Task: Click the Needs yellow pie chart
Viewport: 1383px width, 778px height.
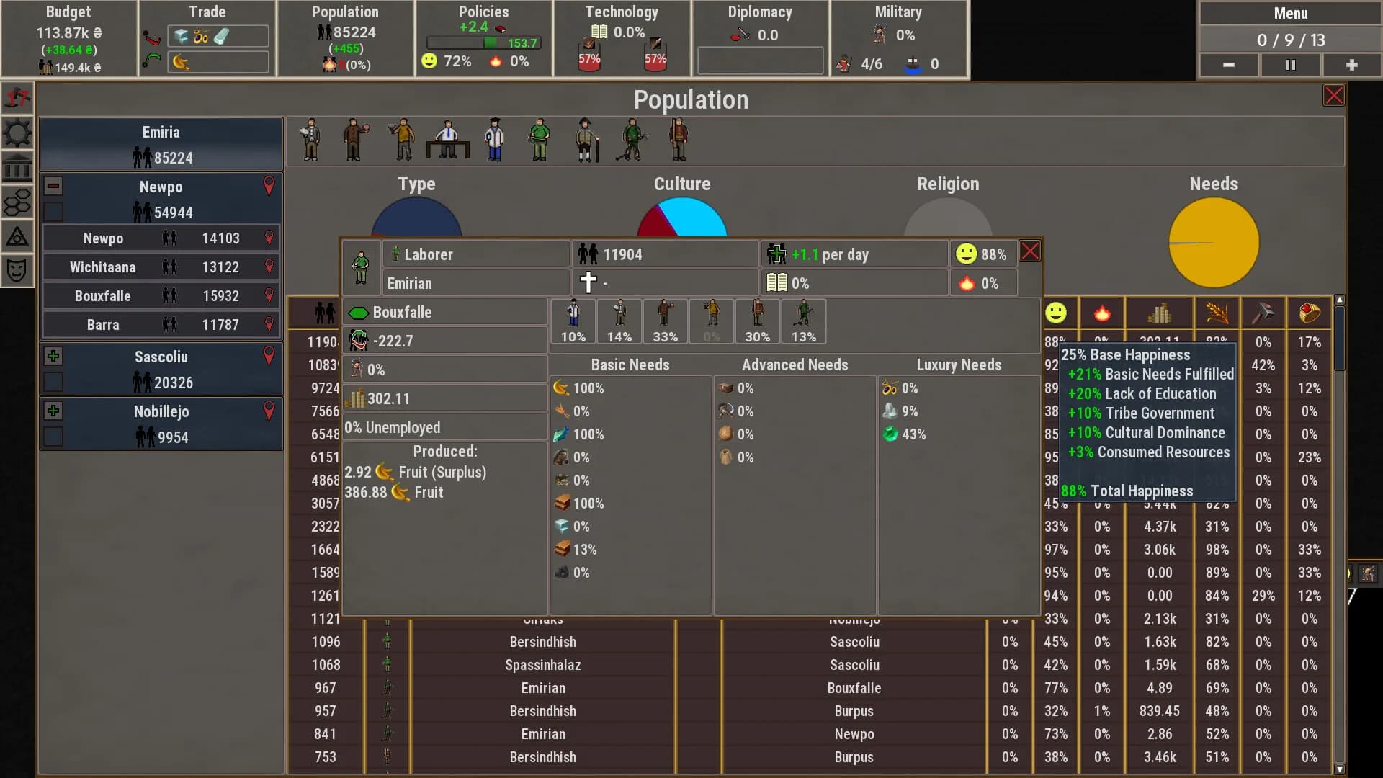Action: tap(1214, 243)
